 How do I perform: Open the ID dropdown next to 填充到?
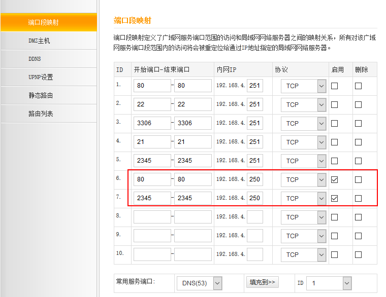click(329, 283)
